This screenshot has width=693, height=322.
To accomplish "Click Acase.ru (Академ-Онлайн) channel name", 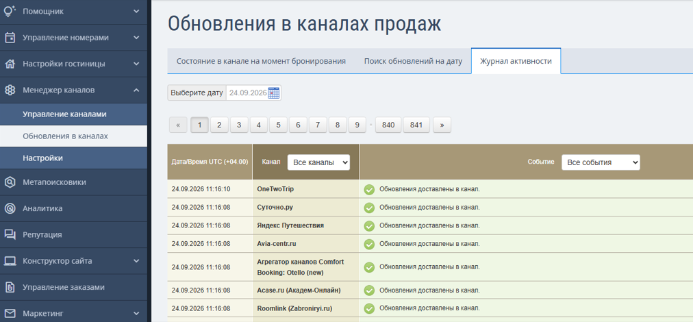I will click(299, 290).
